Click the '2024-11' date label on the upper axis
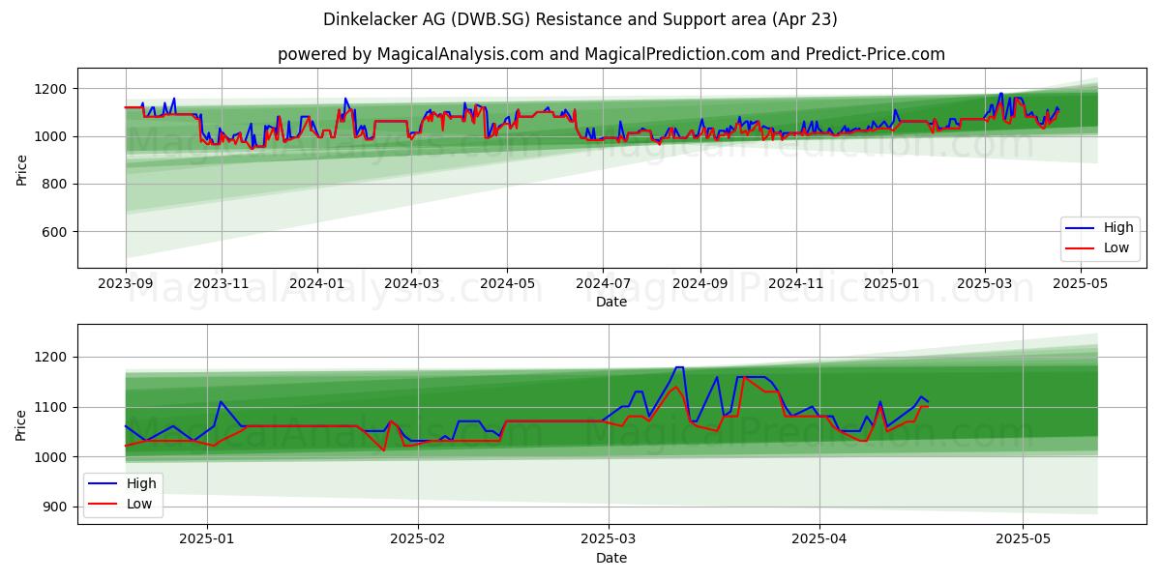 click(796, 283)
